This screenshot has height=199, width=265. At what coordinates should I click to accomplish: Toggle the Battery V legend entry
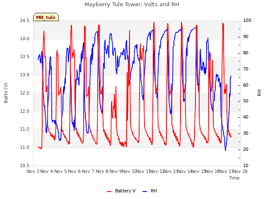click(x=121, y=191)
